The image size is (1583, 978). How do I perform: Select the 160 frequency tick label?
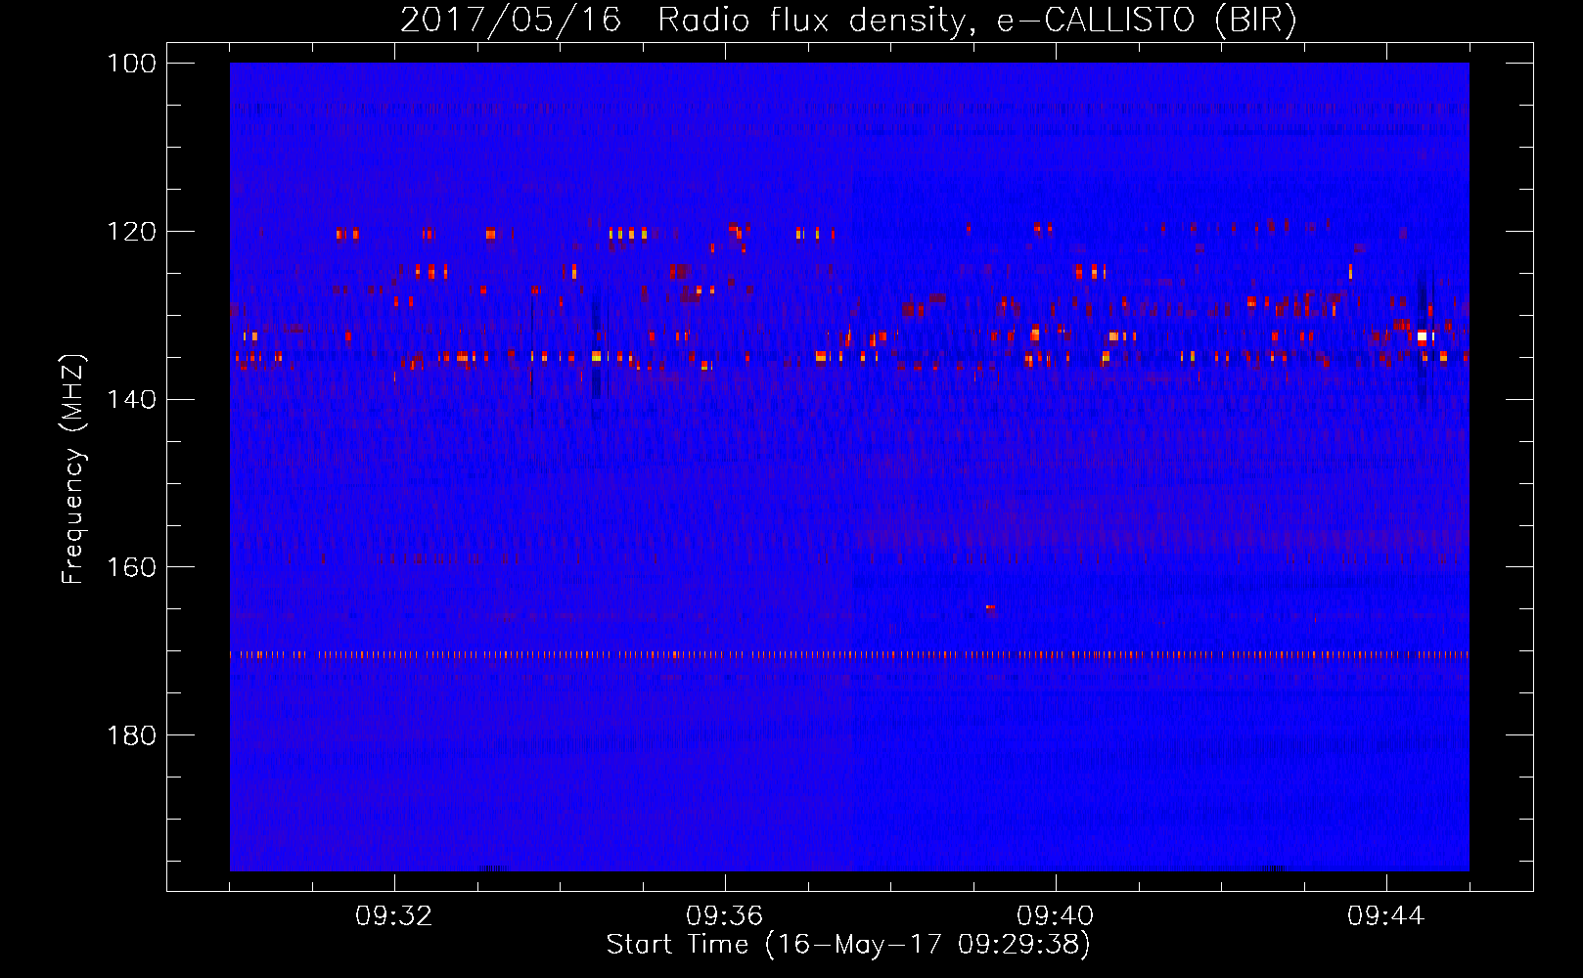[131, 567]
